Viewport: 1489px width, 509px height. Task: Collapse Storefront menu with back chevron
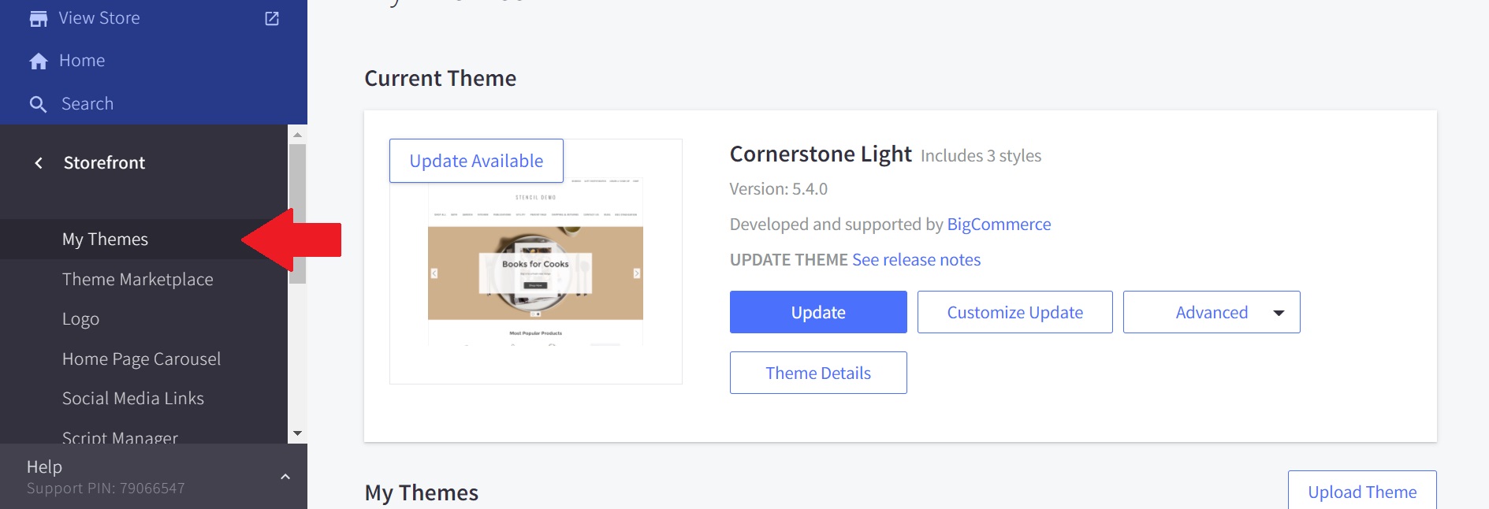point(39,163)
